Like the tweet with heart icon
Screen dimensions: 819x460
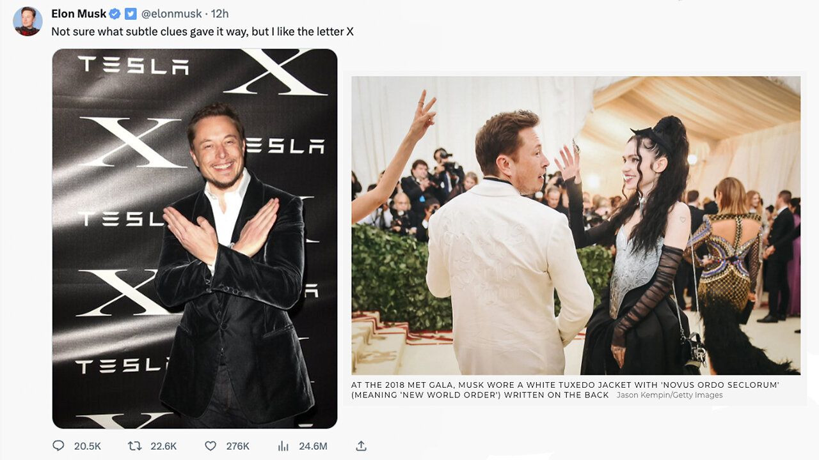click(211, 446)
